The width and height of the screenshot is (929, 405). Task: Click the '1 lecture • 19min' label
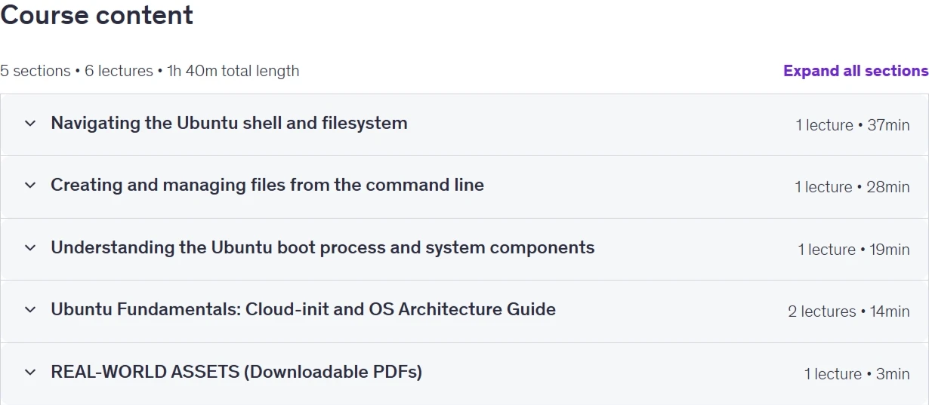pos(854,250)
